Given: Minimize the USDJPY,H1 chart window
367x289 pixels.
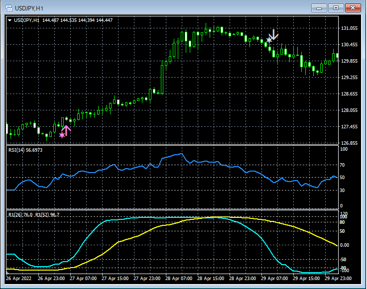Looking at the screenshot, I should click(x=319, y=8).
